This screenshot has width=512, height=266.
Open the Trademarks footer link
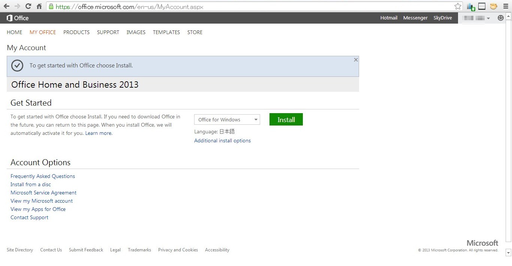(x=139, y=250)
